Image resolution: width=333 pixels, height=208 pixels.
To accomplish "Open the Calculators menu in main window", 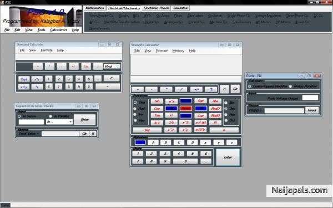I will [x=59, y=30].
